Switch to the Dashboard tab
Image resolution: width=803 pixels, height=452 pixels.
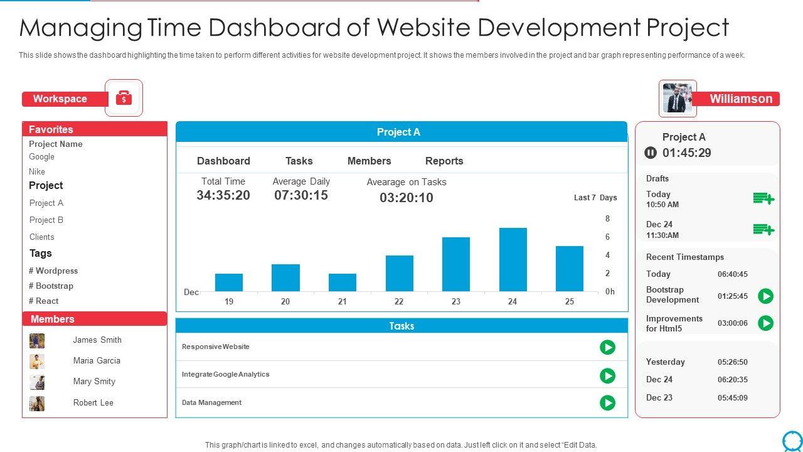(223, 161)
